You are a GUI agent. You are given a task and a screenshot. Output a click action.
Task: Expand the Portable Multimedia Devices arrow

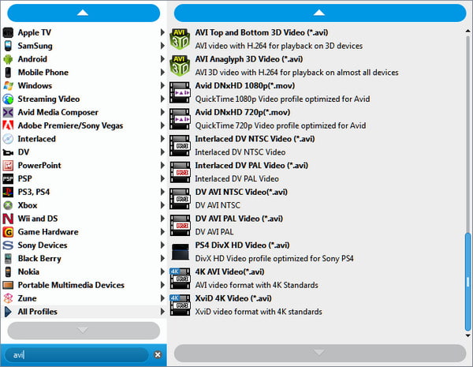pos(162,285)
